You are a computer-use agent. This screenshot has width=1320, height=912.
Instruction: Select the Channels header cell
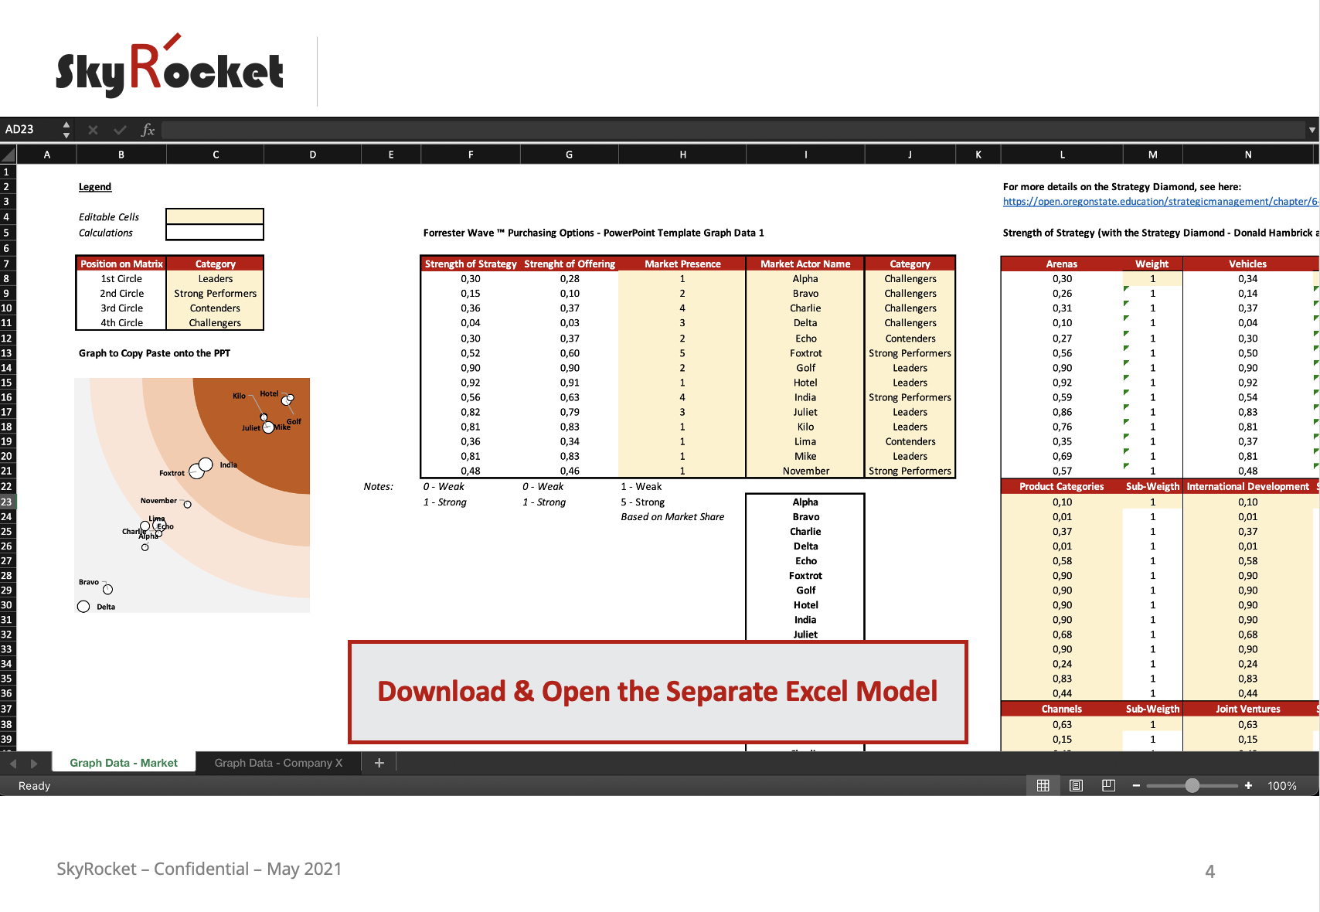[x=1062, y=709]
